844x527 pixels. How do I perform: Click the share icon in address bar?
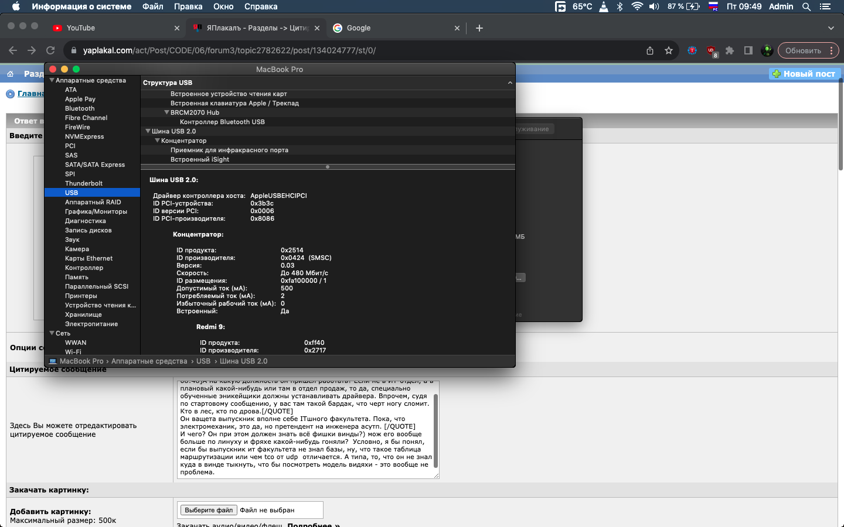(650, 50)
